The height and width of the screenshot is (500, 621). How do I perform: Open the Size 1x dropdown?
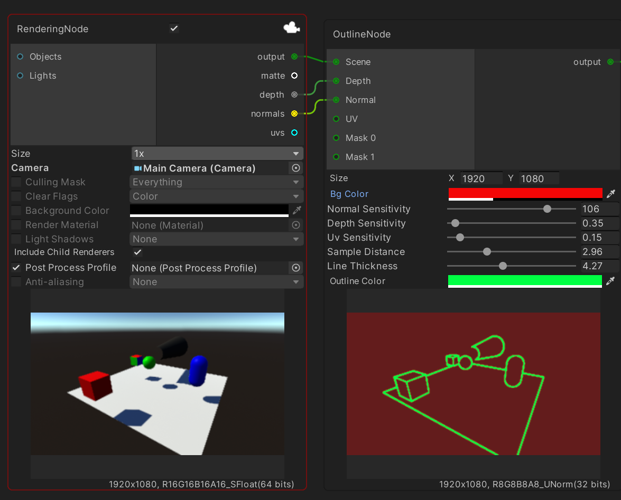pyautogui.click(x=217, y=154)
